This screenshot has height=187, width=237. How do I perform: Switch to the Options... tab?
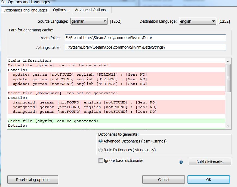click(x=61, y=10)
